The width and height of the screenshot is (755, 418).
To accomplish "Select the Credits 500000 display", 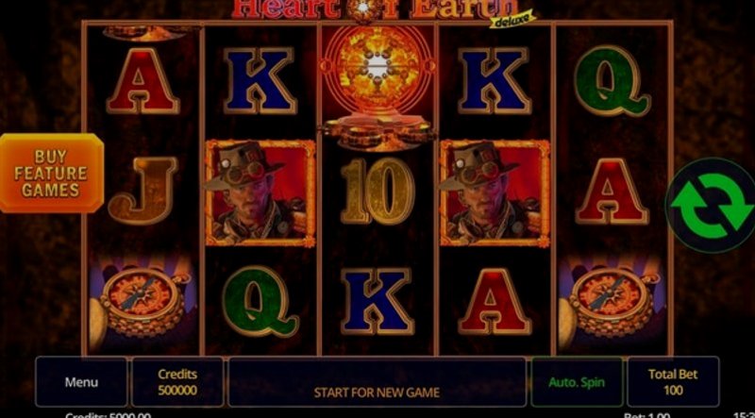I will click(177, 382).
